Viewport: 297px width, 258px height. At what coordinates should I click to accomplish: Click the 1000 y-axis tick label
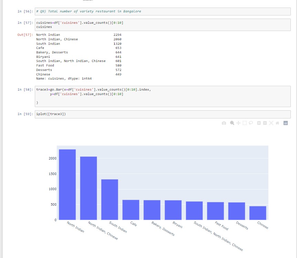[52, 189]
